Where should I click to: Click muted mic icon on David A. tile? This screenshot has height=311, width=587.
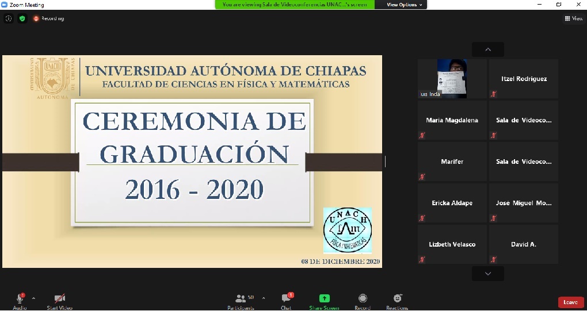(494, 259)
